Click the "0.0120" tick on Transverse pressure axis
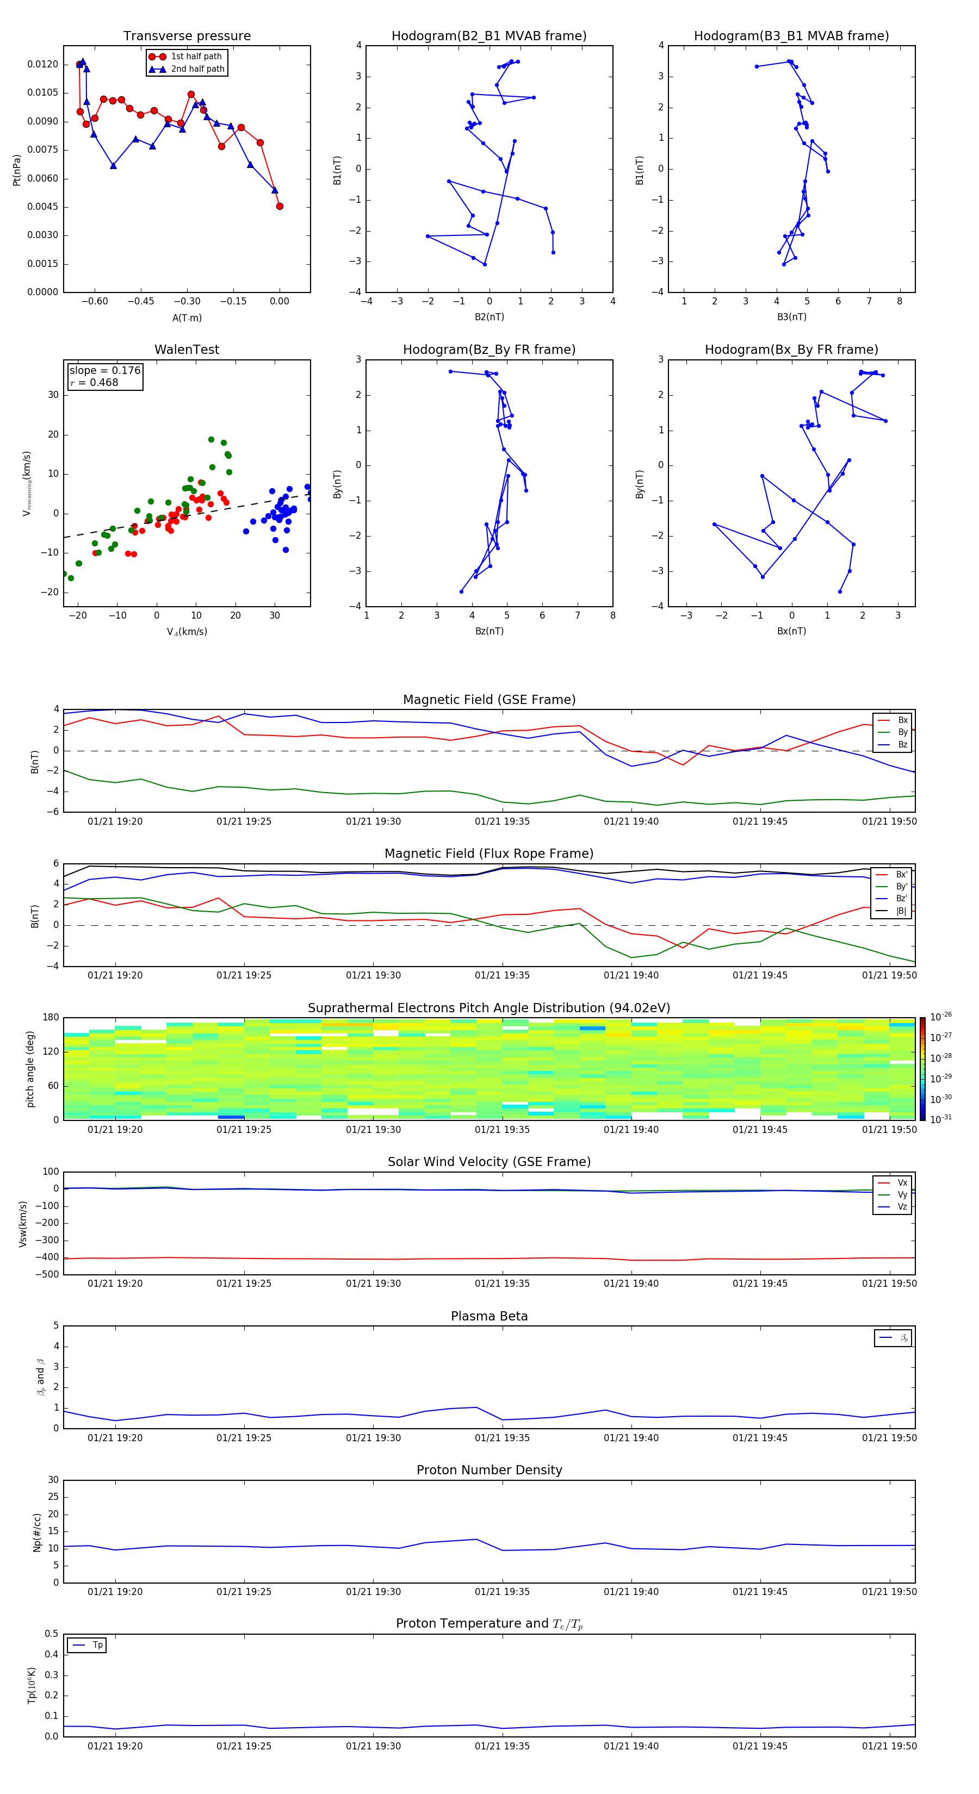The width and height of the screenshot is (979, 1794). pos(42,65)
